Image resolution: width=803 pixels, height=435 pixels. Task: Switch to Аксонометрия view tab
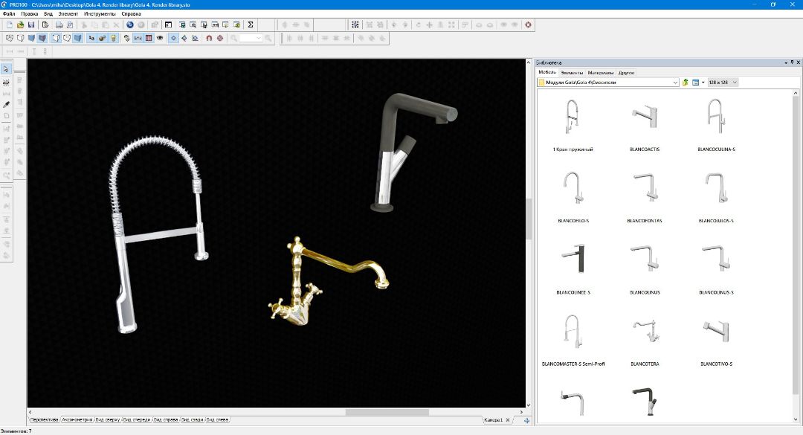tap(76, 420)
